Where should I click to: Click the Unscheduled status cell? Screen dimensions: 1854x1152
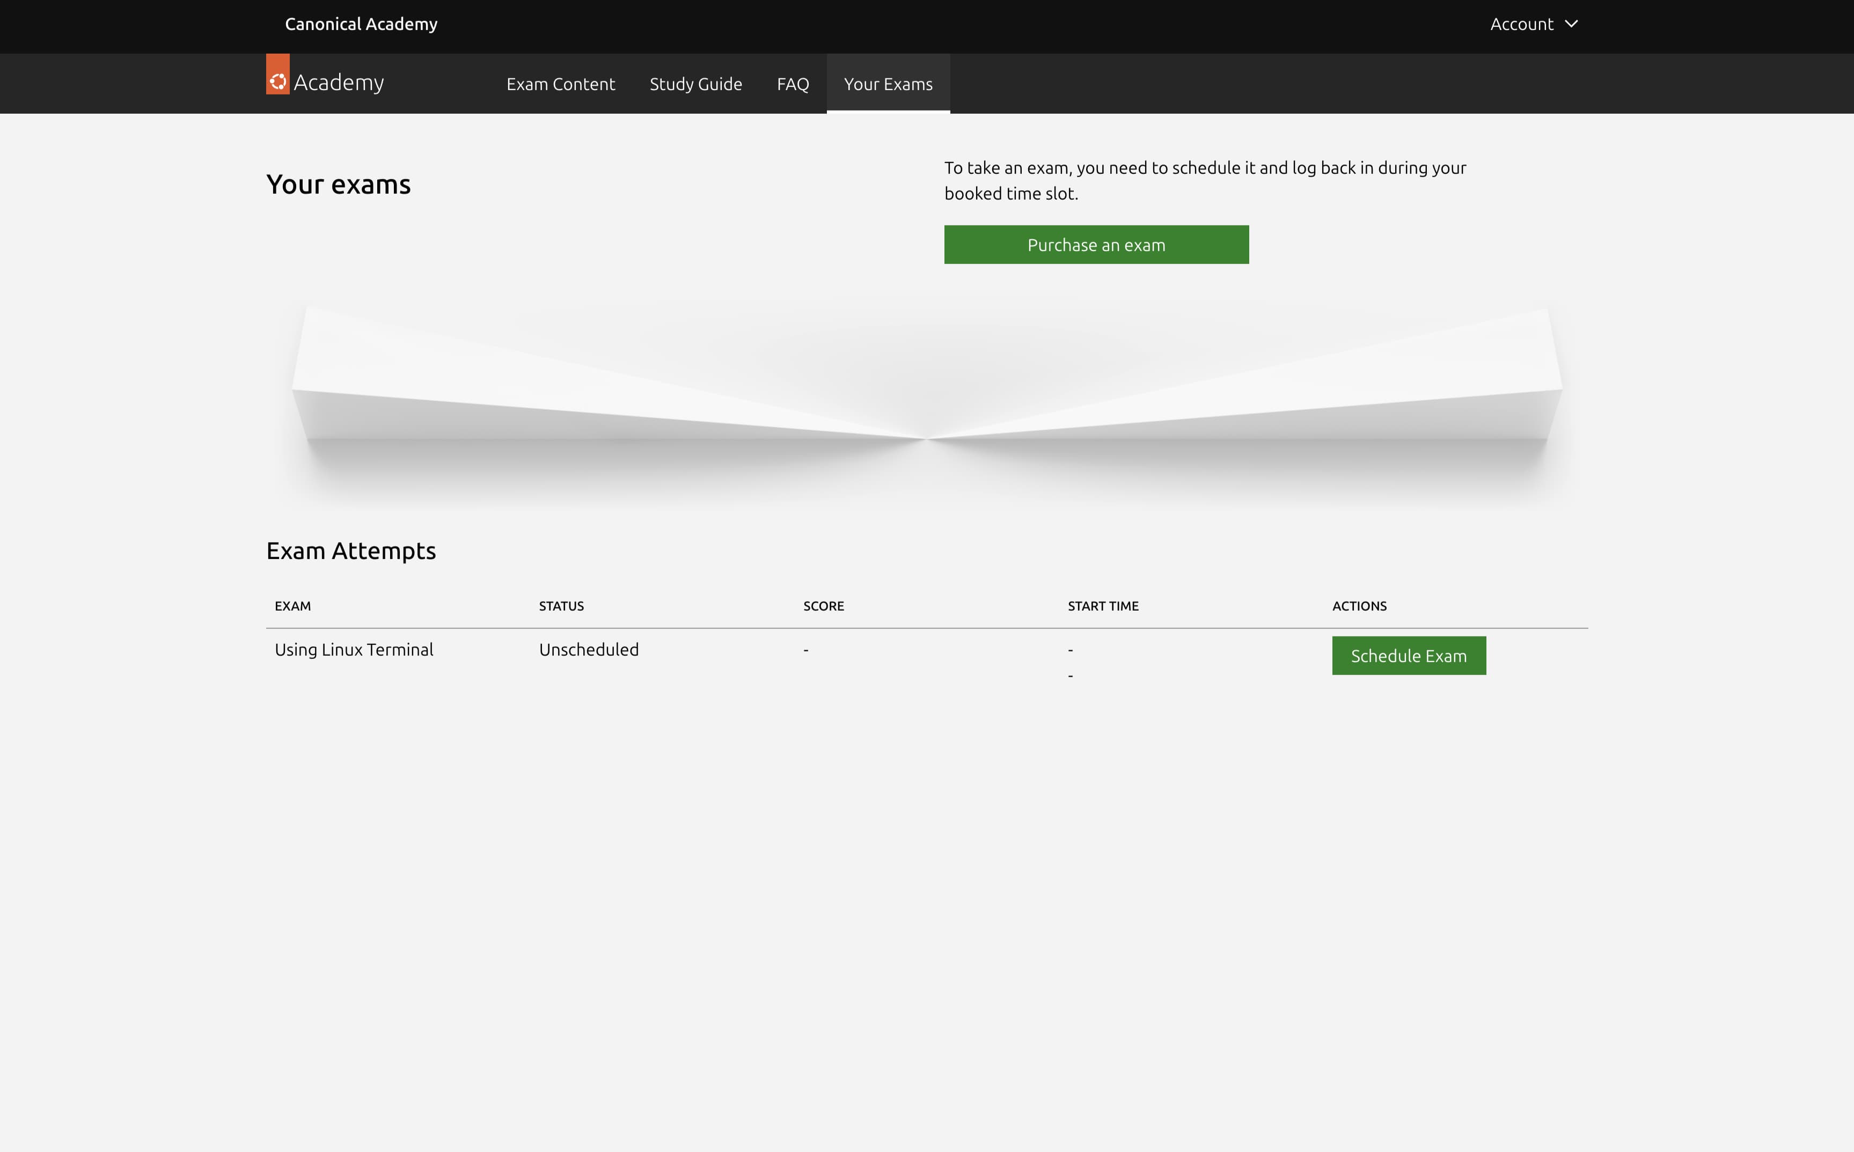588,650
